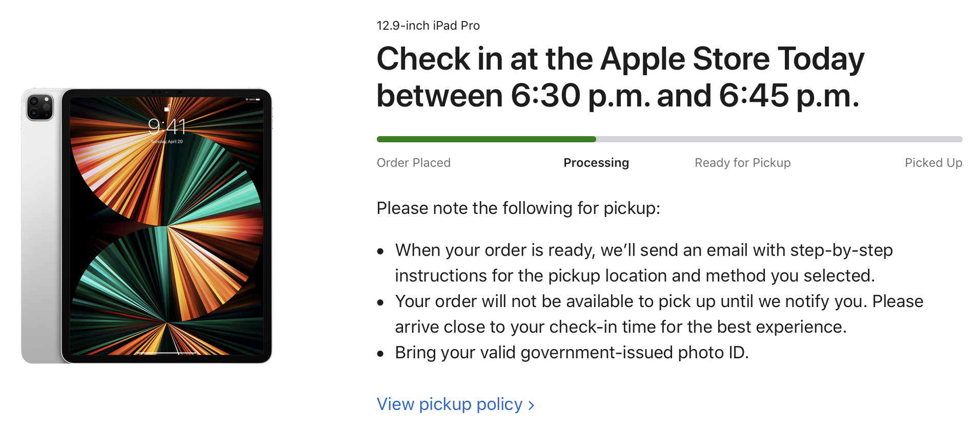
Task: Select the Processing status step
Action: pos(596,163)
